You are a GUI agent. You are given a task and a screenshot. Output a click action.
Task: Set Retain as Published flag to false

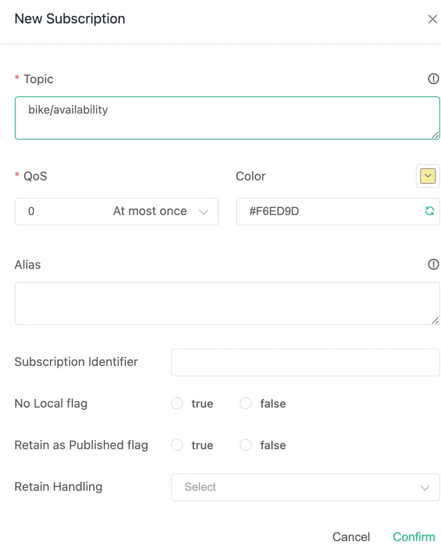[x=246, y=445]
